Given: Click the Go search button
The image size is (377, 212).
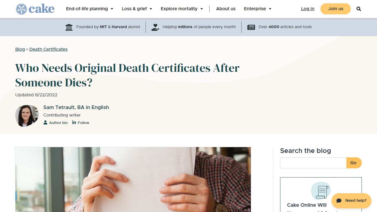Looking at the screenshot, I should click(354, 163).
